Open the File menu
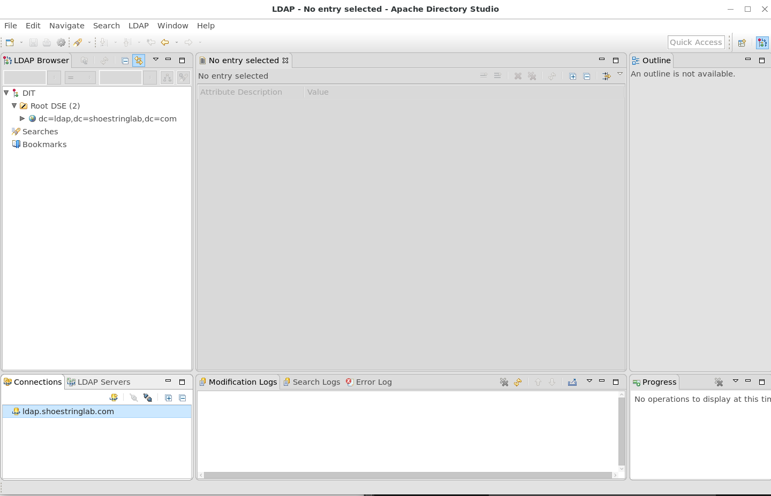The height and width of the screenshot is (496, 771). pos(11,26)
